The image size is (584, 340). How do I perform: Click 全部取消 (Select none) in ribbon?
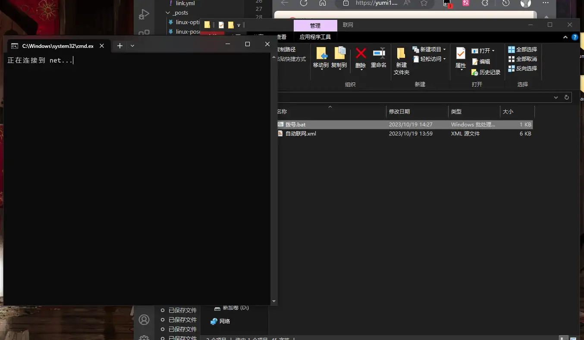522,59
